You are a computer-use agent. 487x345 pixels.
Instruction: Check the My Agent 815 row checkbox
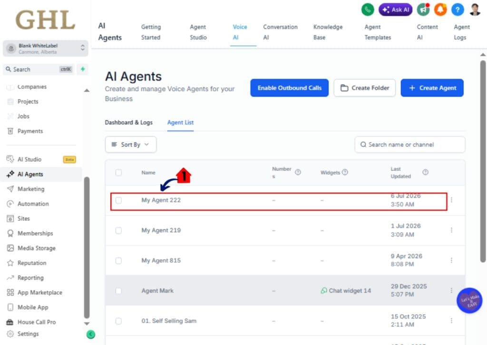coord(118,260)
